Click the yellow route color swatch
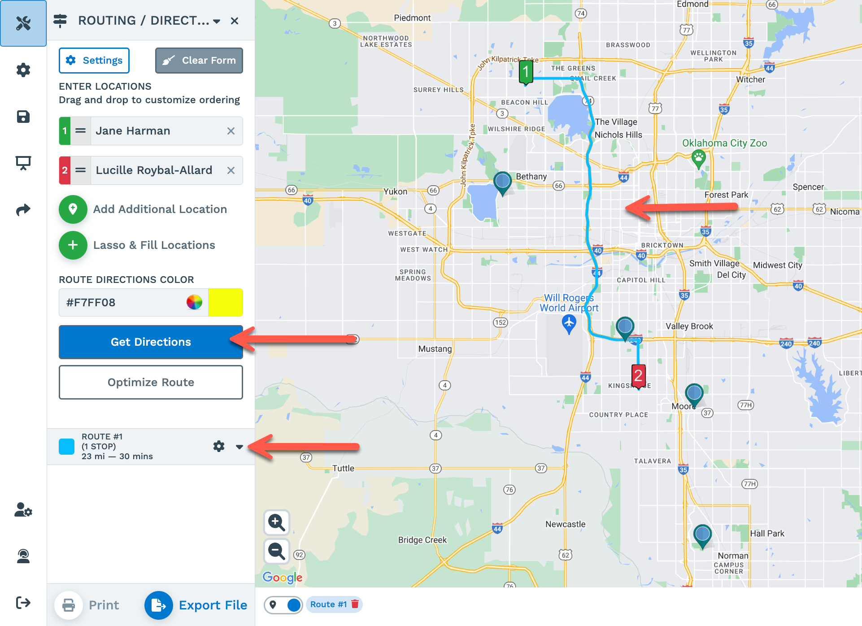 click(226, 302)
